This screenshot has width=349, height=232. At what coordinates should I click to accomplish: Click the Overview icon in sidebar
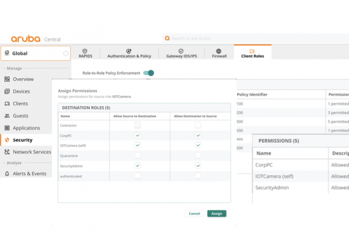7,79
